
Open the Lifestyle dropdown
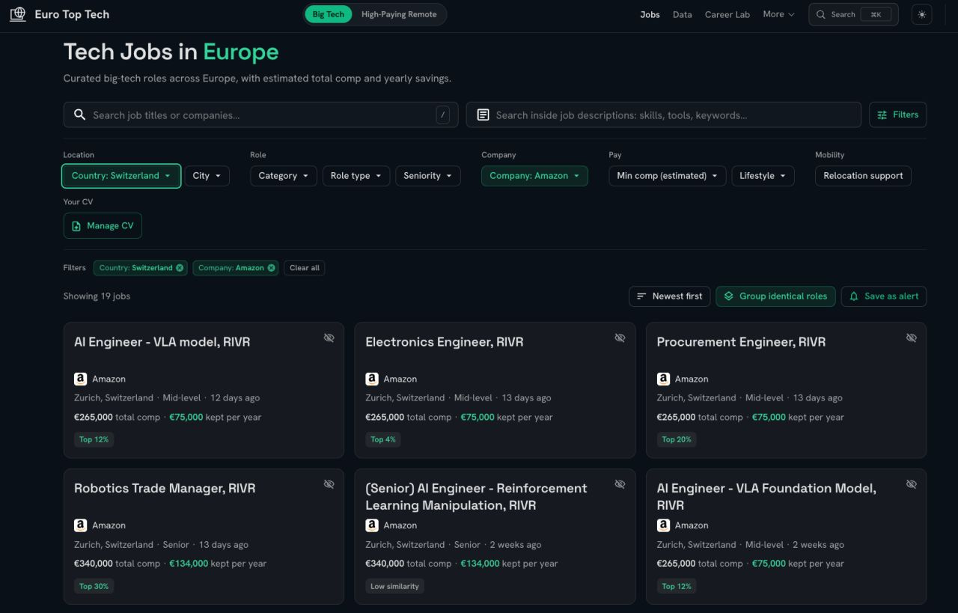(x=763, y=176)
